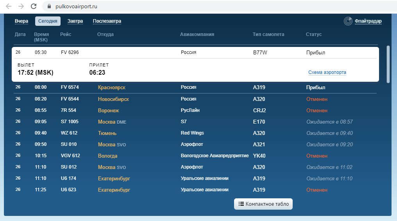This screenshot has height=221, width=397.
Task: Click the departure time 17:52 (MSK)
Action: pyautogui.click(x=36, y=72)
